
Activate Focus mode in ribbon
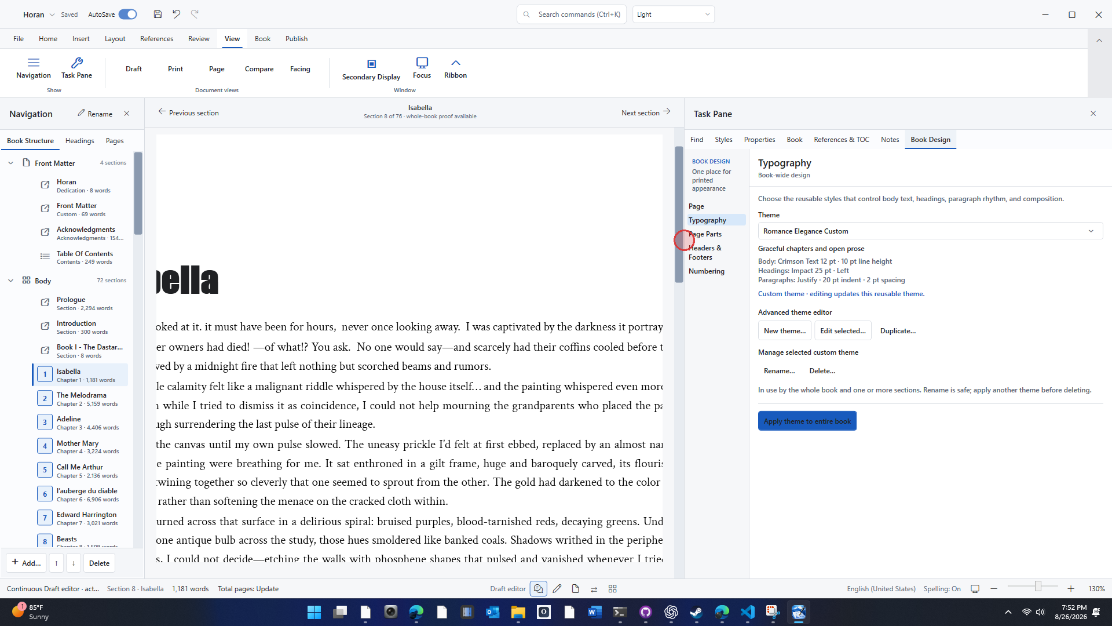422,68
